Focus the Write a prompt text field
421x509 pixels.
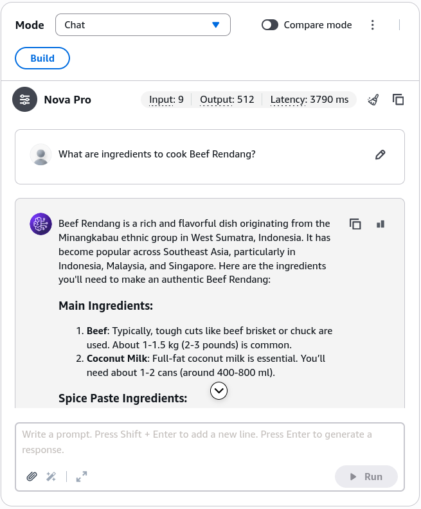point(210,442)
